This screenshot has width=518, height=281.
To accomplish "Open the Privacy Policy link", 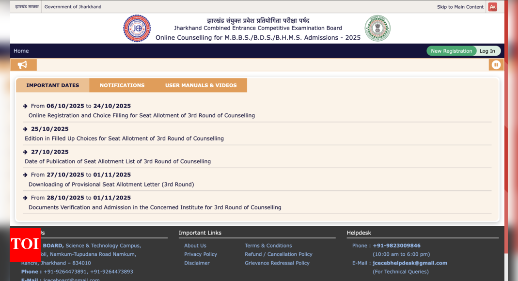I will [200, 254].
